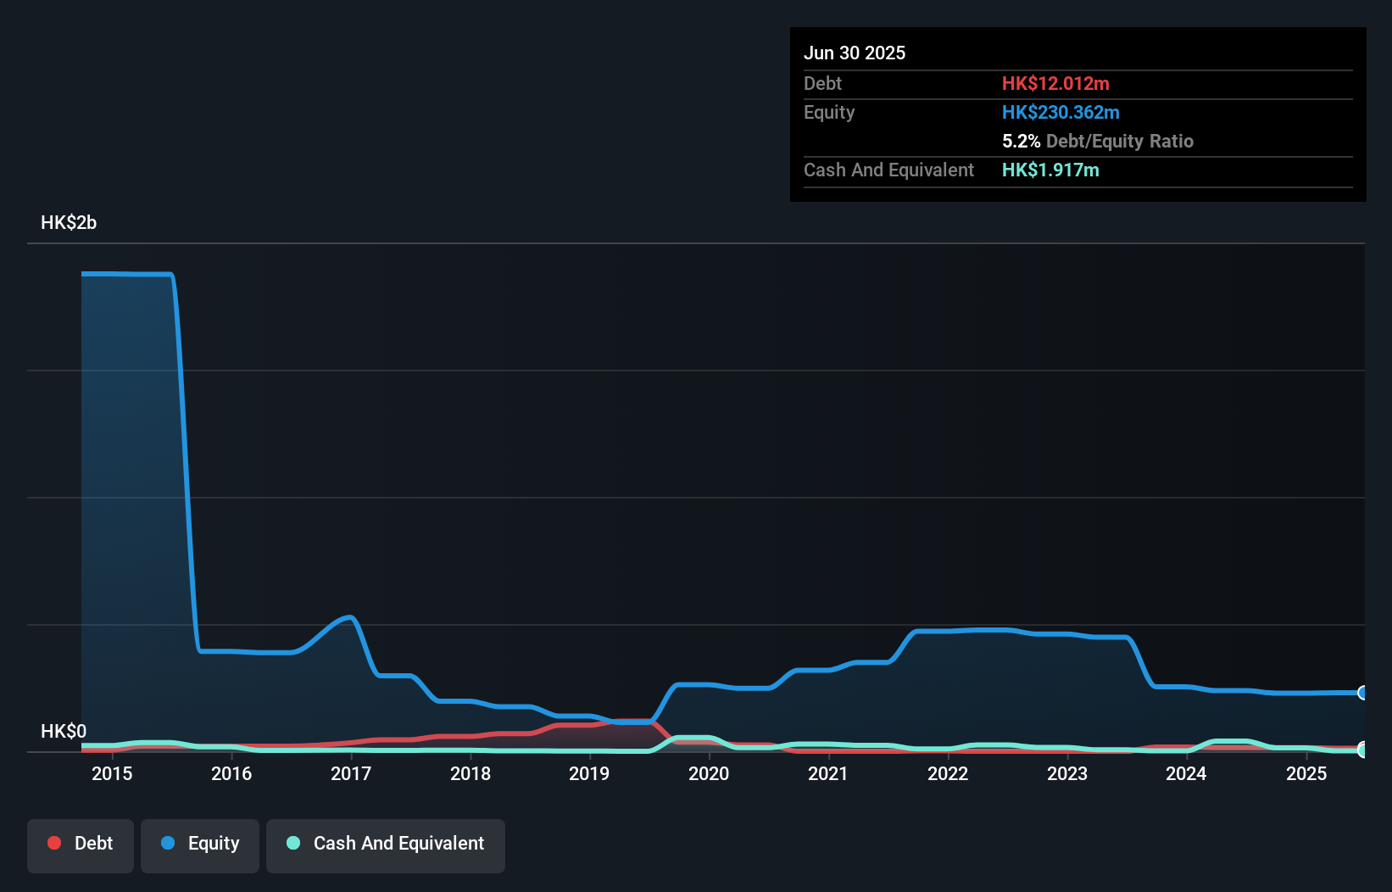Click Cash And Equivalent label in tooltip
Image resolution: width=1392 pixels, height=892 pixels.
888,170
